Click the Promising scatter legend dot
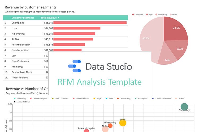Image resolution: width=199 pixels, height=132 pixels. click(15, 98)
